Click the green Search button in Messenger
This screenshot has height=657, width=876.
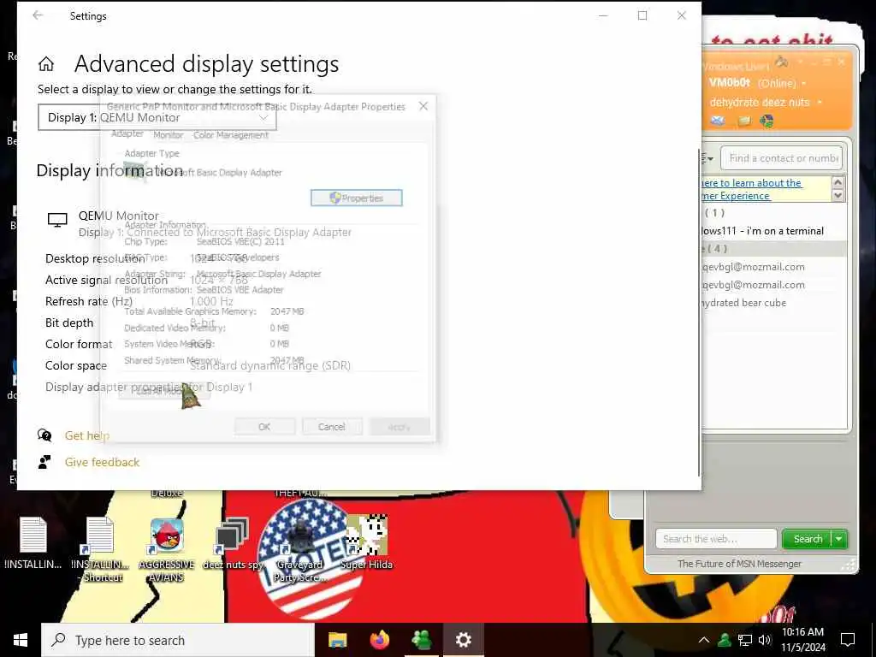[807, 539]
